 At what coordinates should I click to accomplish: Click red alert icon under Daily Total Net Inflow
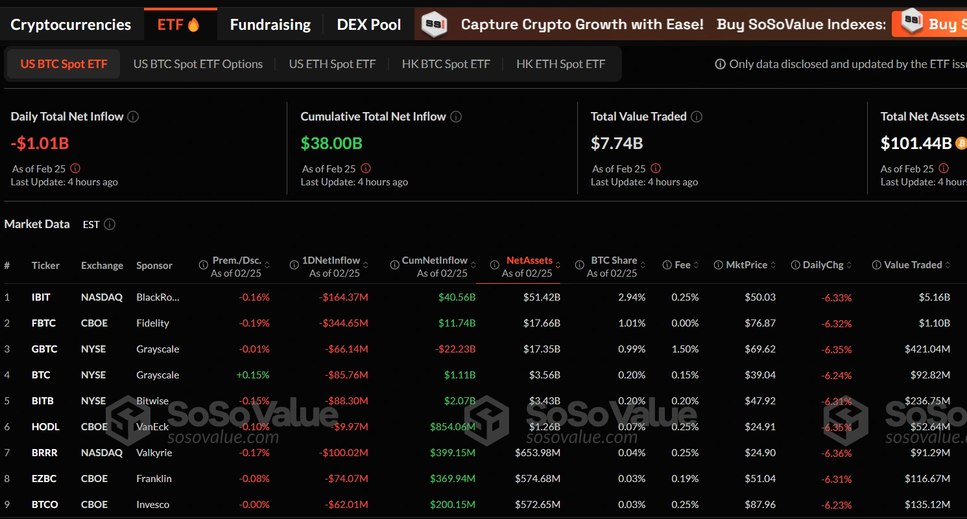click(75, 168)
